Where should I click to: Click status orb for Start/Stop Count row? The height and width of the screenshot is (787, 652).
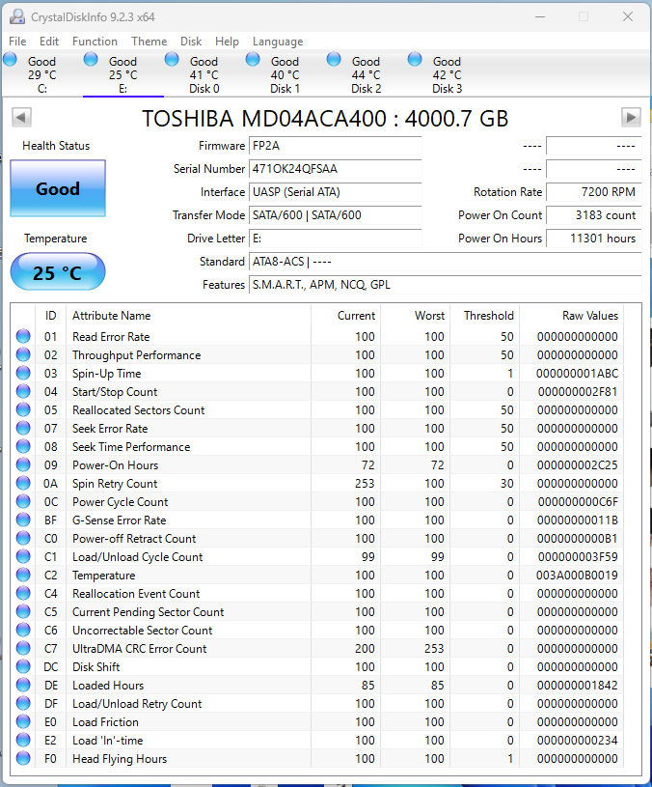click(x=23, y=391)
